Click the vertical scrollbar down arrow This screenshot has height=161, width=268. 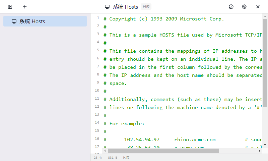click(265, 145)
